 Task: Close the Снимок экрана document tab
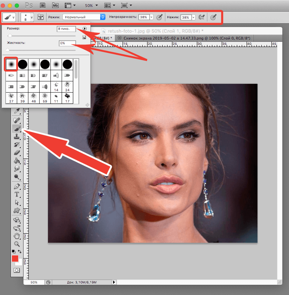[119, 38]
